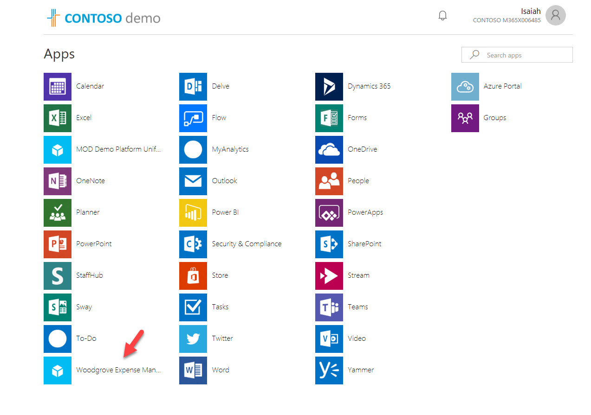591x415 pixels.
Task: Click the user name Isaiah
Action: 531,11
